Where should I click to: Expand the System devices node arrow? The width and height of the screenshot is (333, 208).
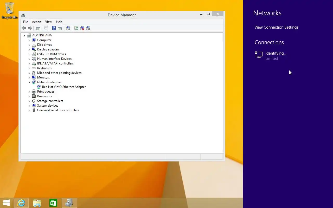pos(29,106)
